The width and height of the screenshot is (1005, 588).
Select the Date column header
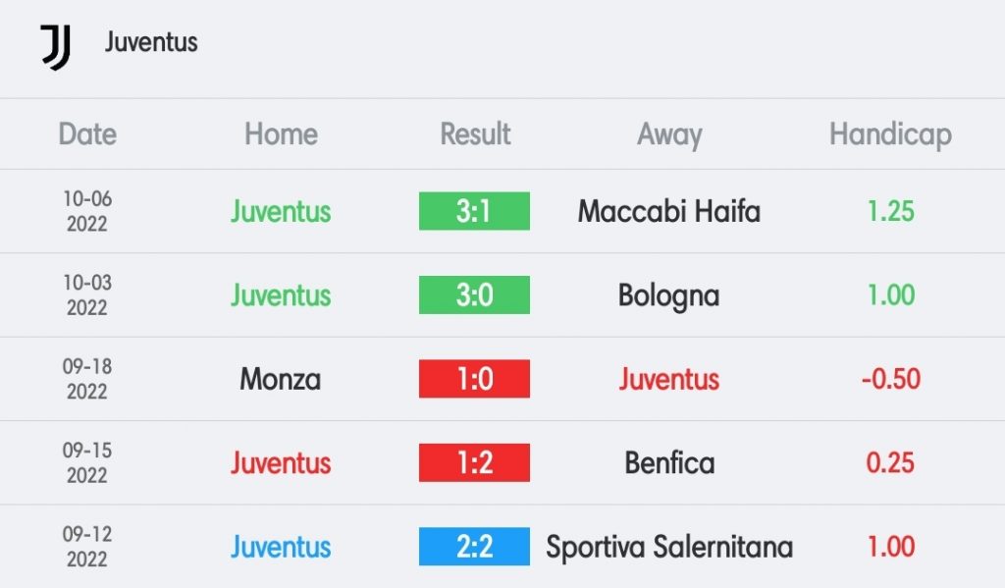pyautogui.click(x=87, y=134)
